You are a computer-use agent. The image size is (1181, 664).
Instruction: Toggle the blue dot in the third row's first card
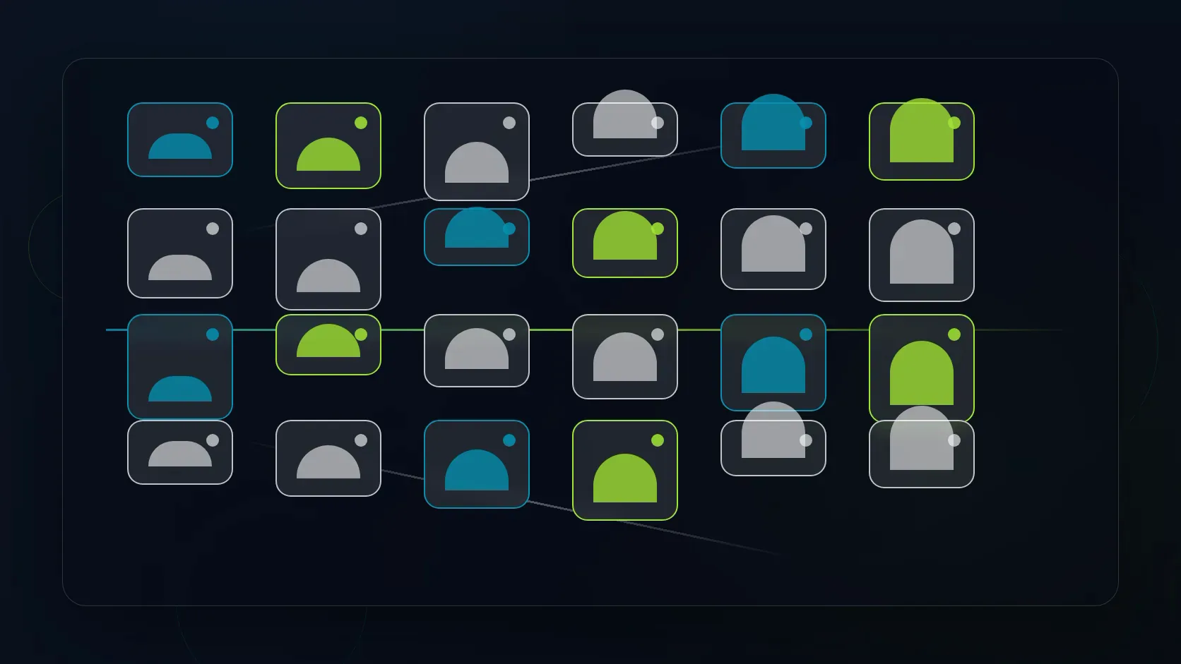213,334
